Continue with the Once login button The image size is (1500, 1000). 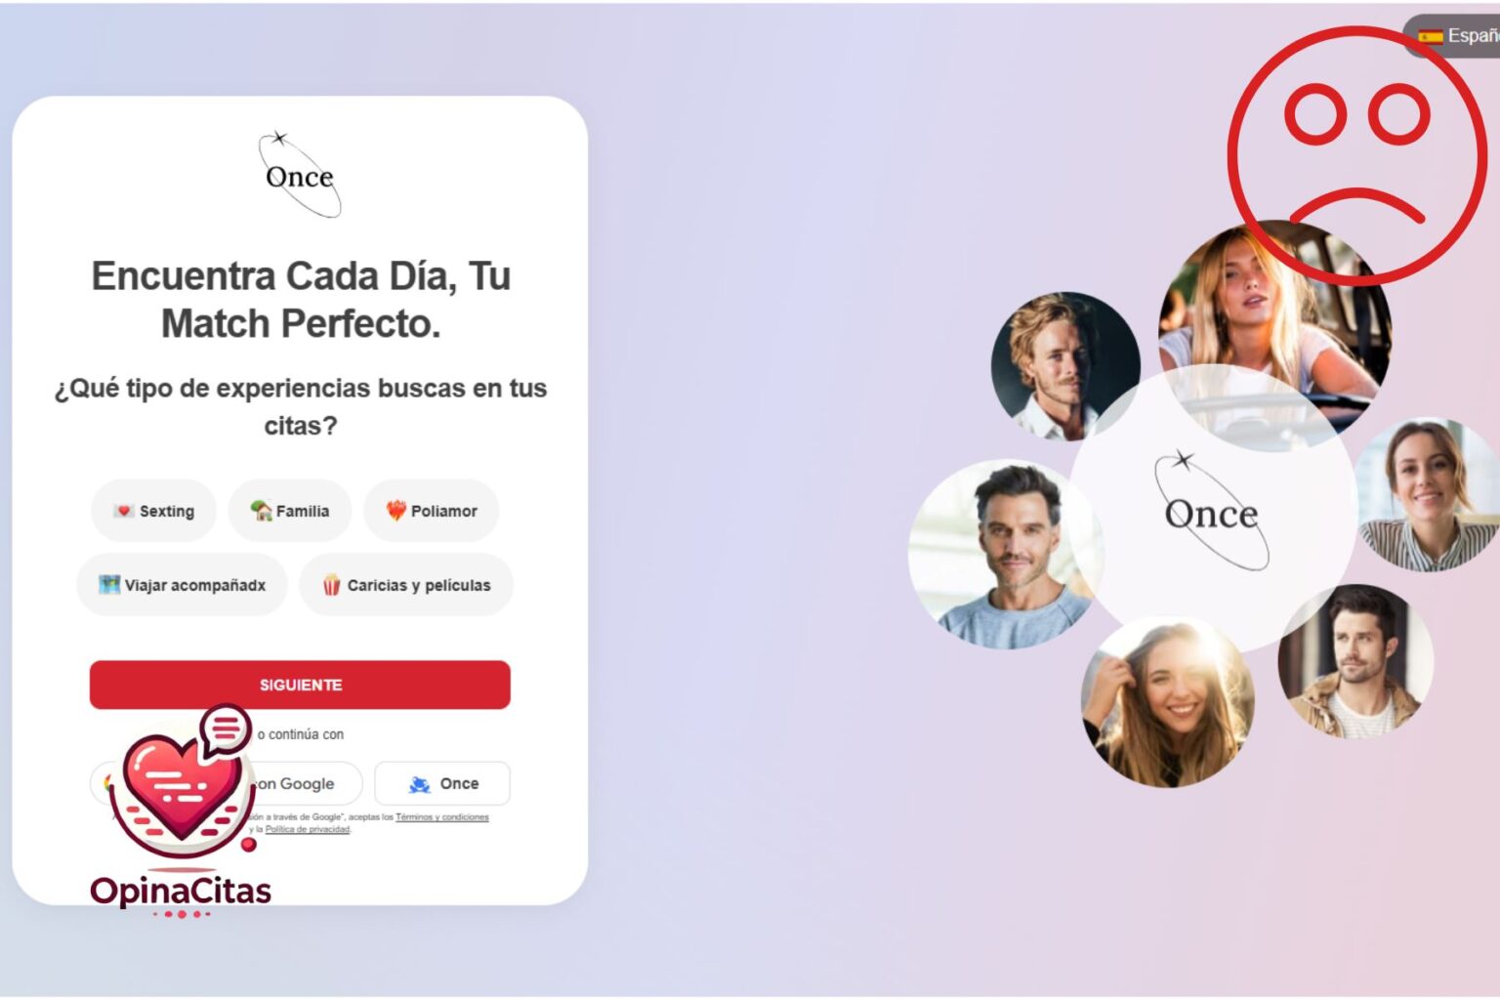point(442,783)
